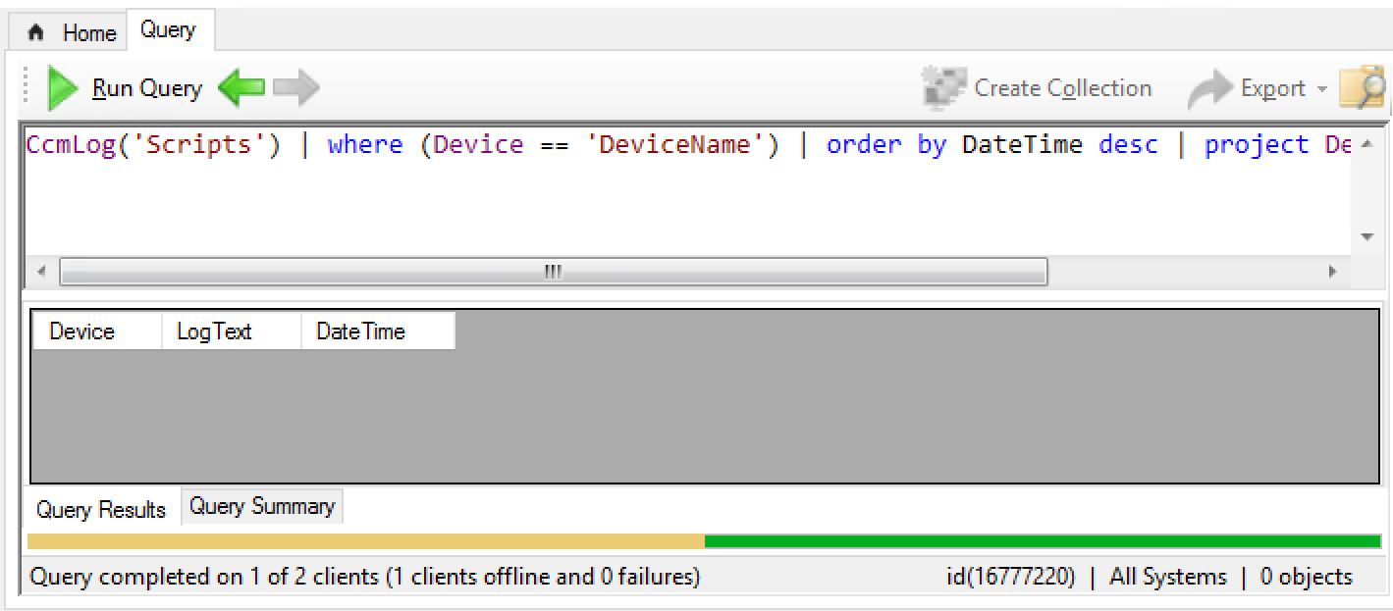1393x611 pixels.
Task: Click the Run Query button label
Action: (145, 87)
